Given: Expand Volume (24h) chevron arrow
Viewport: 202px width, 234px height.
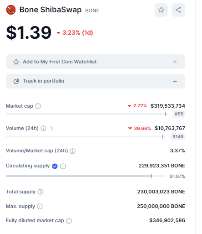Looking at the screenshot, I should (x=51, y=129).
